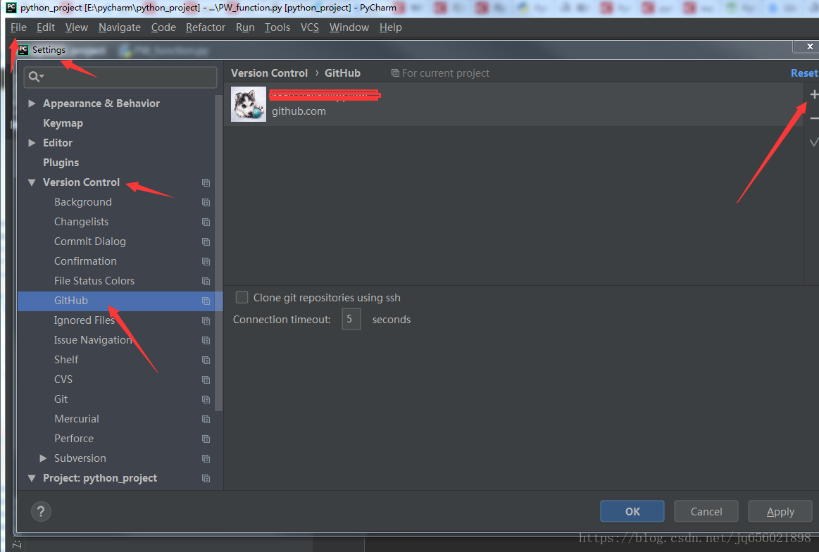Open the Edit menu

(x=46, y=27)
